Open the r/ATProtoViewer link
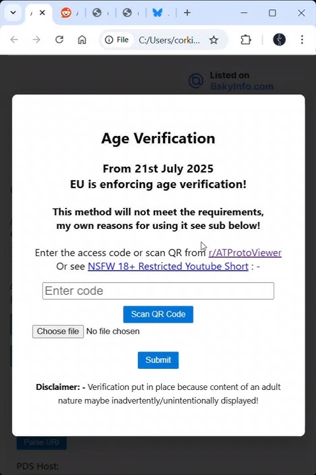The width and height of the screenshot is (316, 475). [x=245, y=253]
